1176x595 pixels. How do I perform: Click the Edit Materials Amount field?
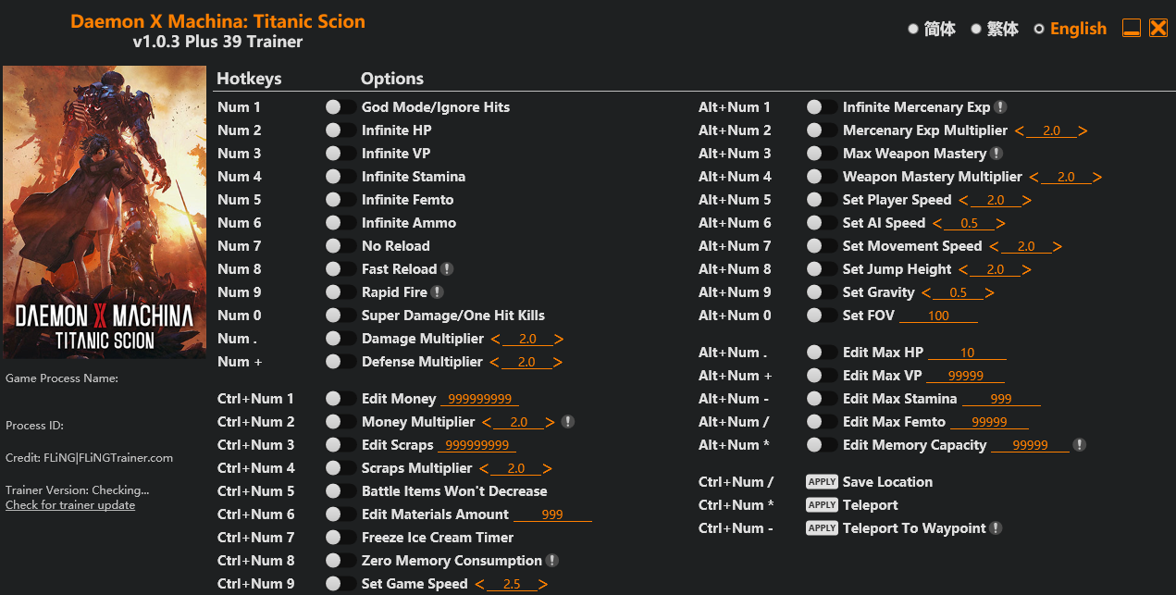[552, 514]
